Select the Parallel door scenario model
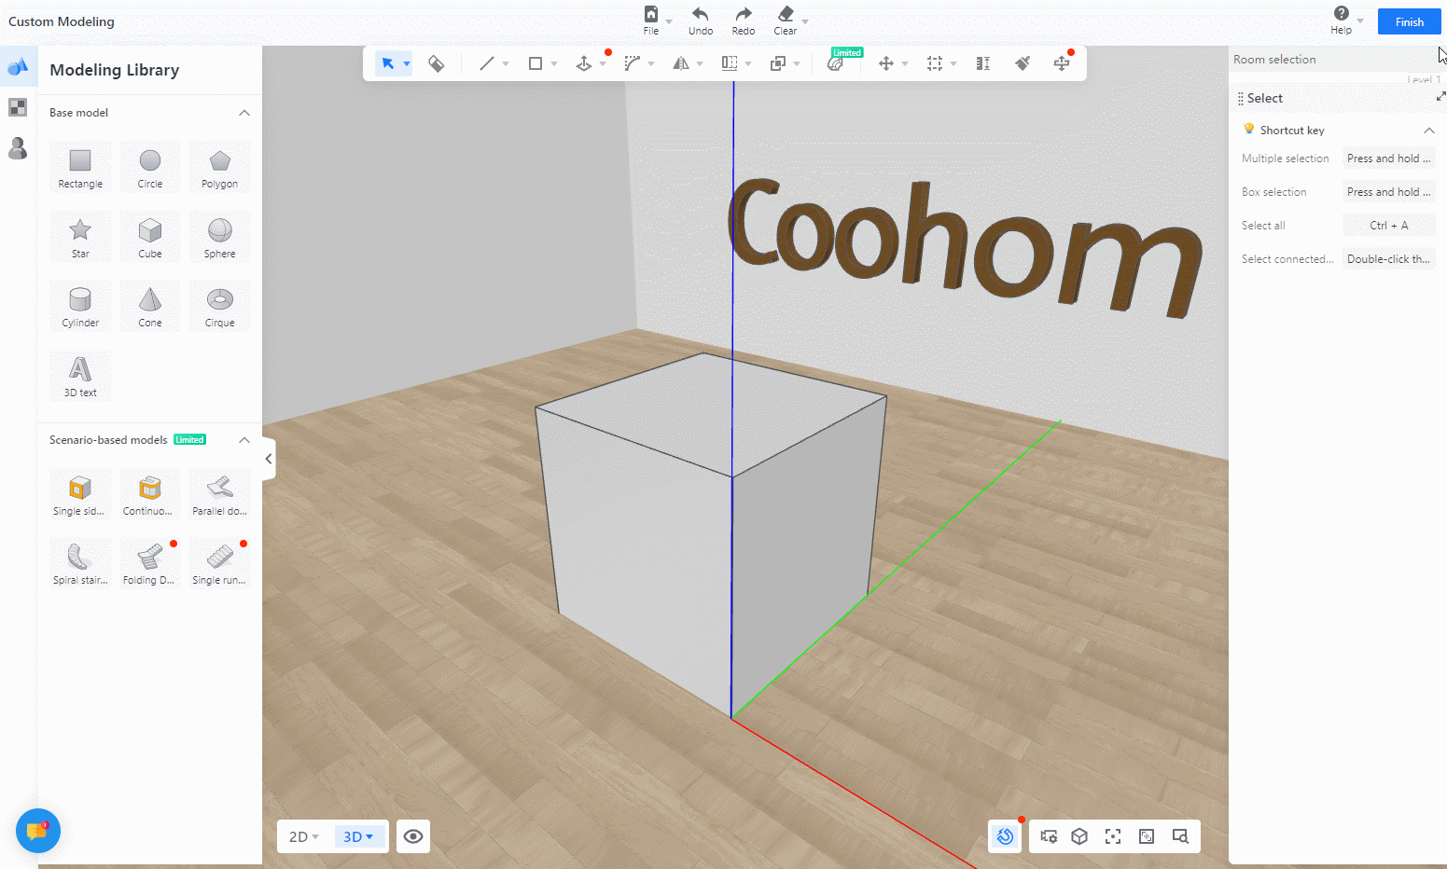 (220, 494)
